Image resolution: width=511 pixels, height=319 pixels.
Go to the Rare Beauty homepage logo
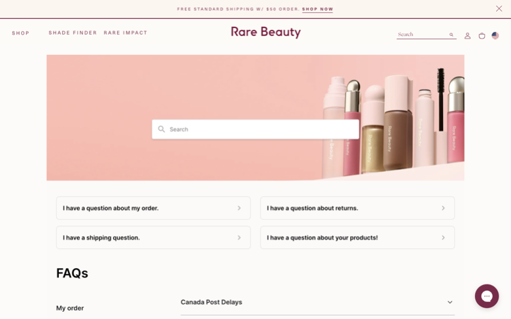(266, 32)
